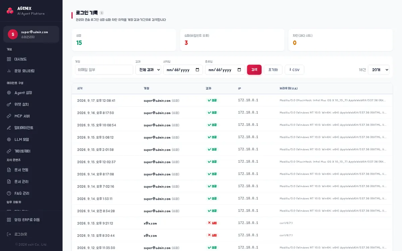This screenshot has height=251, width=402.
Task: Open 위젯 설치 key icon
Action: 9,104
